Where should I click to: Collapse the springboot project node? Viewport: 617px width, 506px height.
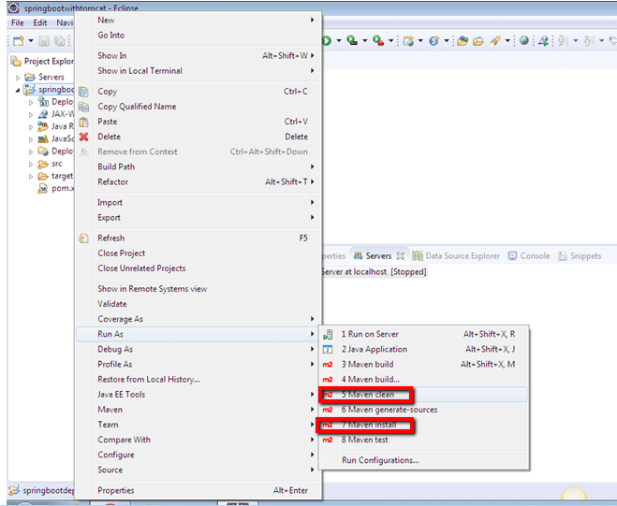[18, 90]
